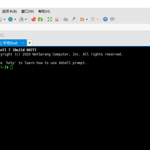
Task: Click the "(Build 0077)" text
Action: click(24, 50)
